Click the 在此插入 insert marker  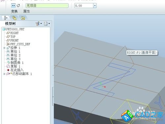click(x=17, y=70)
